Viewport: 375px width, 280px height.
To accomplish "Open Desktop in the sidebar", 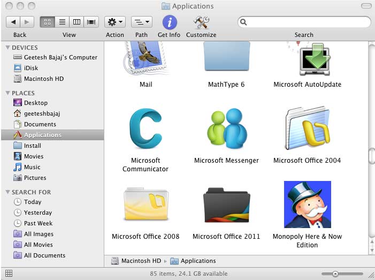I will point(30,103).
